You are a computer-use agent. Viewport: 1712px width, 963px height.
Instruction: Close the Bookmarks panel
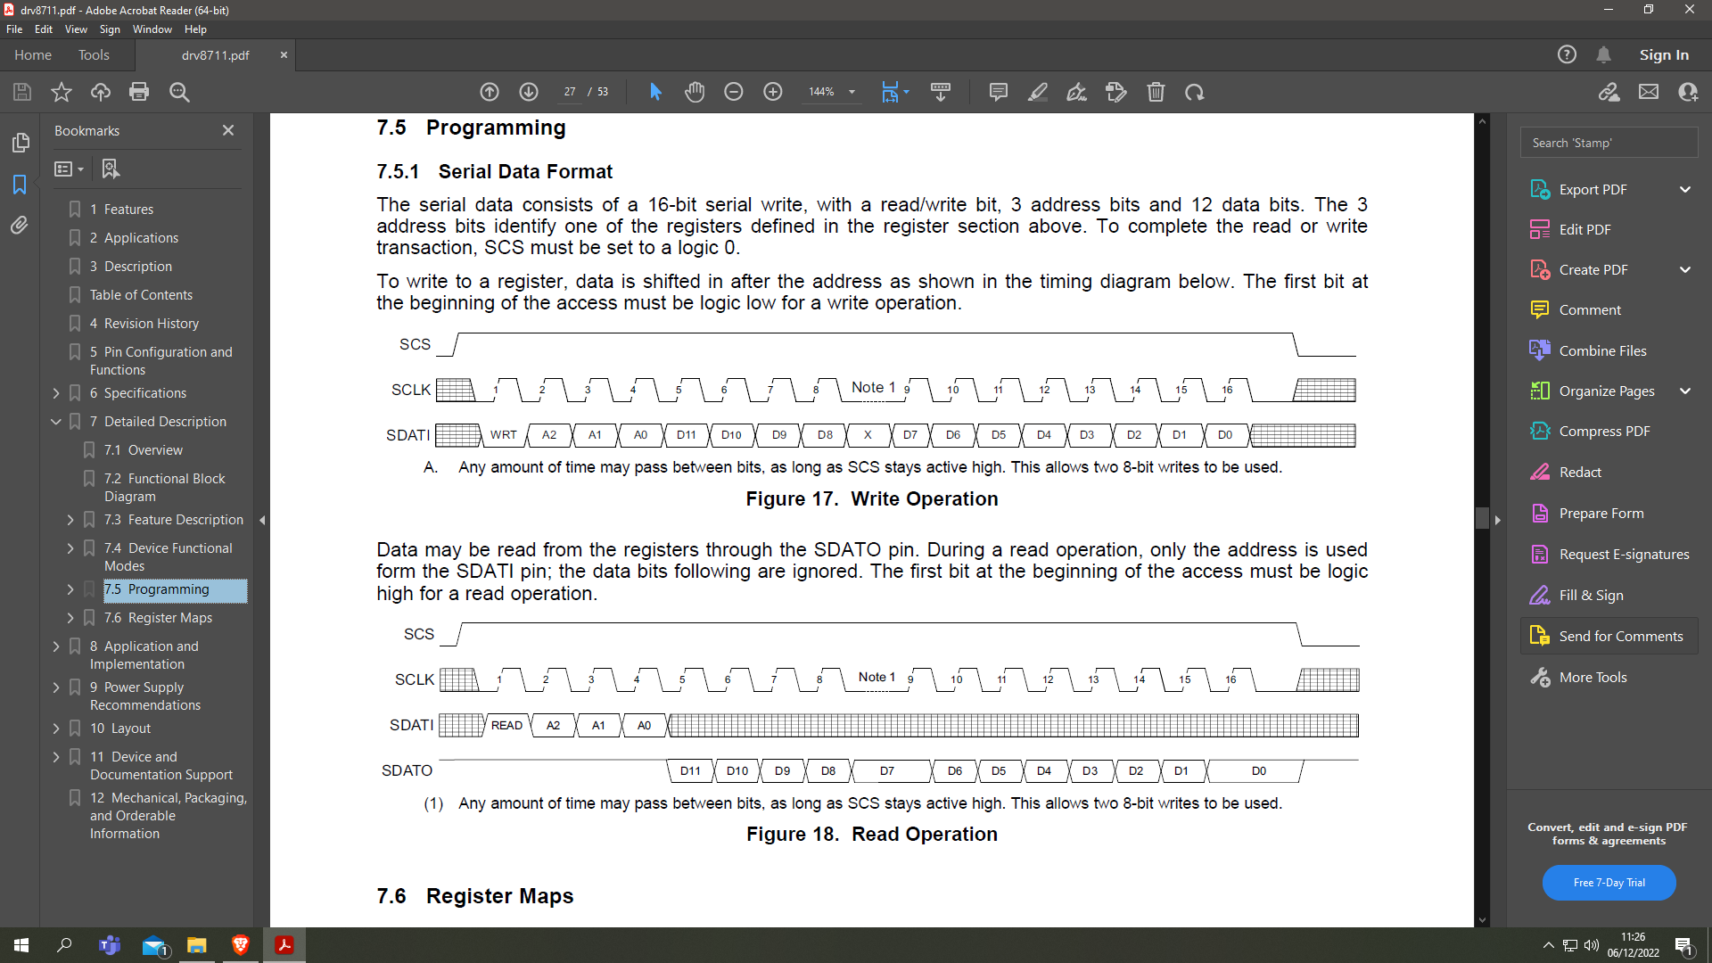[x=228, y=130]
